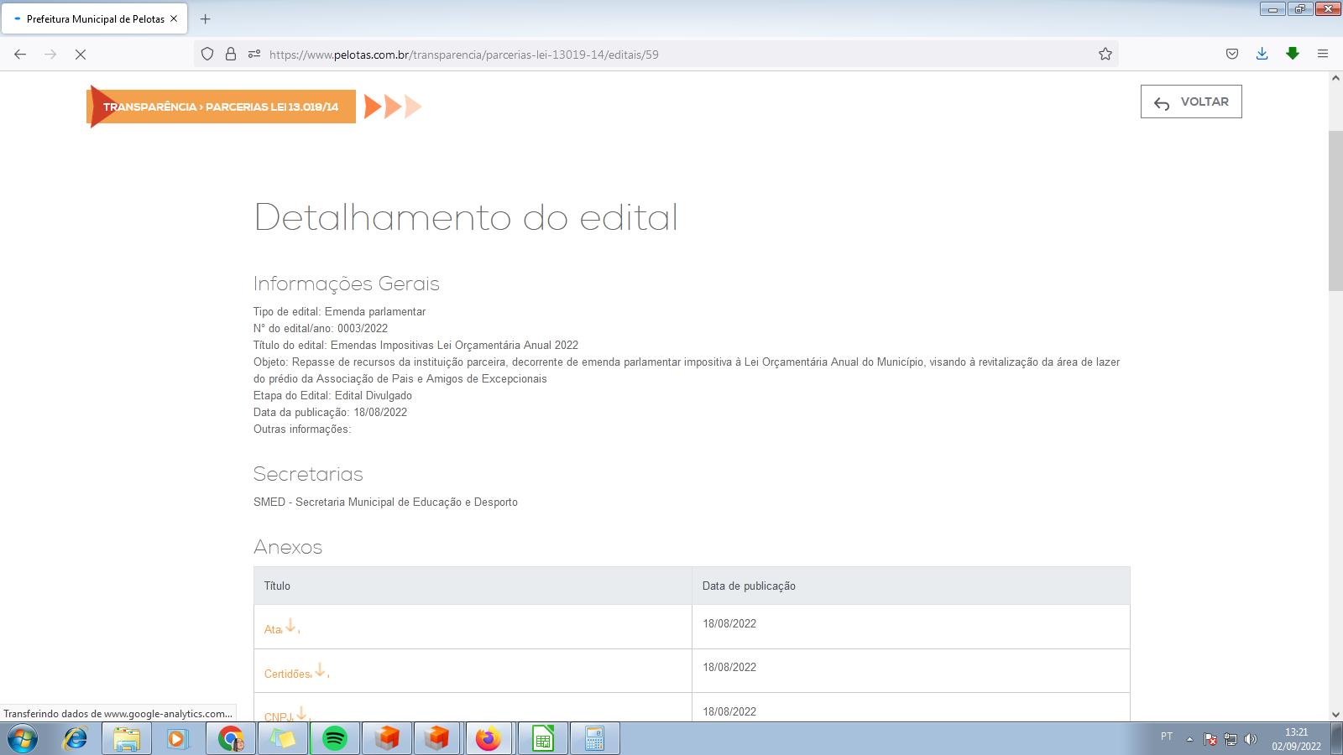
Task: Close the Prefeitura Municipal de Pelotas tab
Action: tap(174, 18)
